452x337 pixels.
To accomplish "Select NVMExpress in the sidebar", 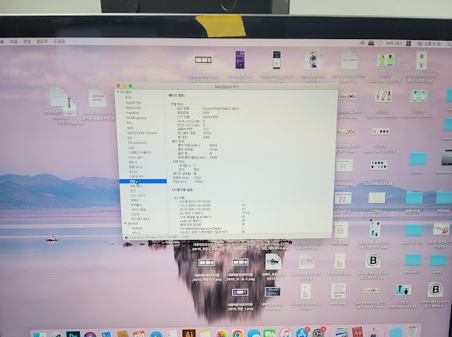I will tap(136, 118).
